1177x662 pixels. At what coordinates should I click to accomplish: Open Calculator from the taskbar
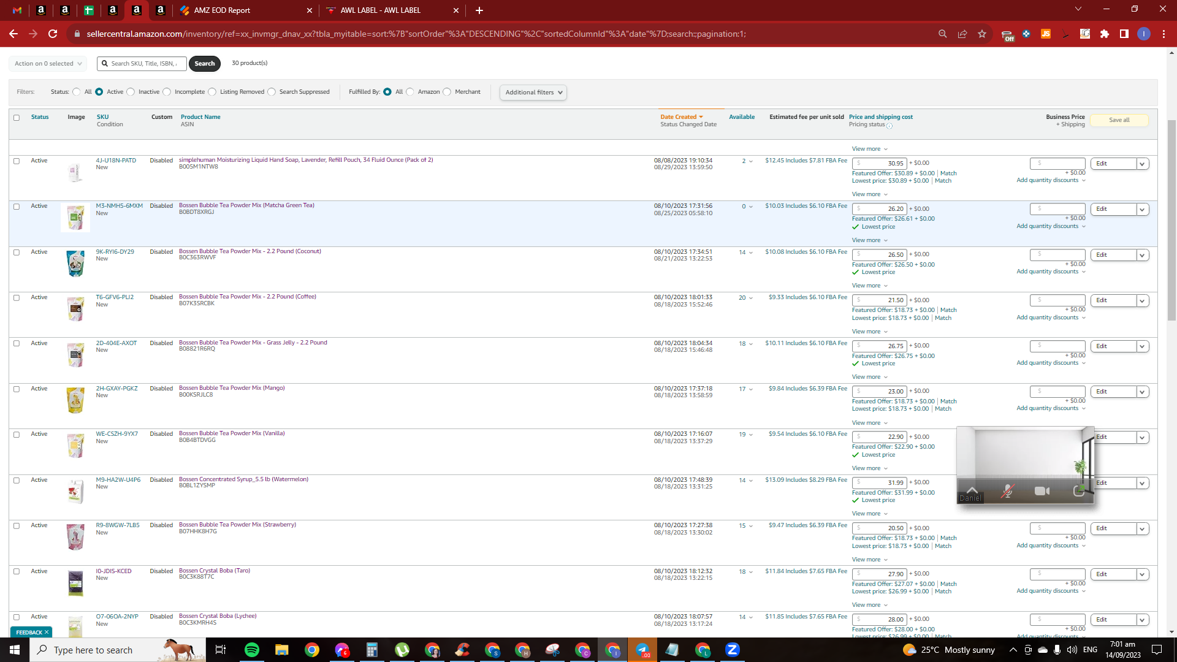click(371, 650)
